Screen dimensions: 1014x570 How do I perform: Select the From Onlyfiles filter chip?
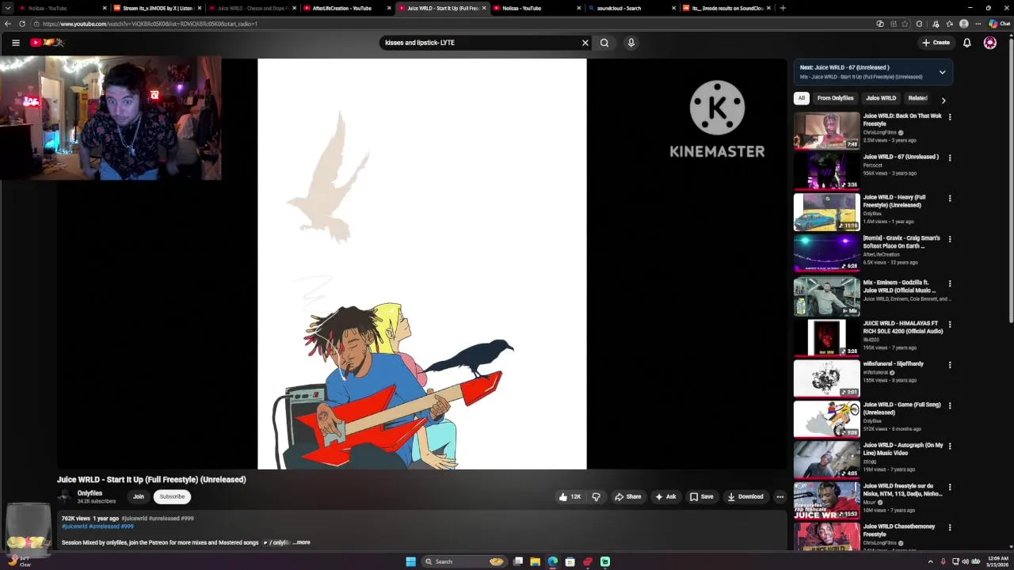(836, 98)
